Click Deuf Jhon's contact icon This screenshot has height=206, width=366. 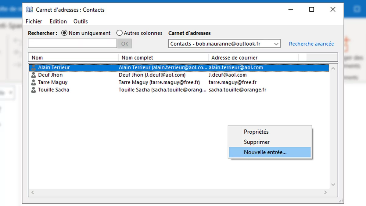tap(34, 75)
